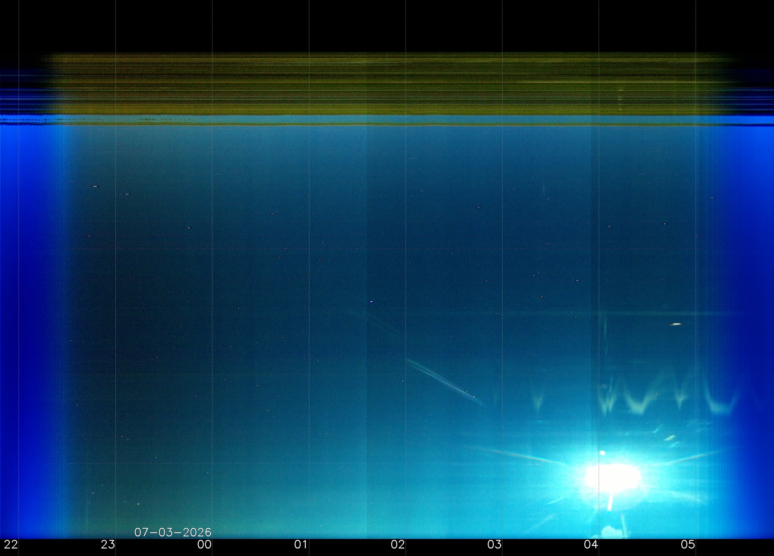Screen dimensions: 774x556
Task: Click the 01 hour label
Action: (x=301, y=545)
